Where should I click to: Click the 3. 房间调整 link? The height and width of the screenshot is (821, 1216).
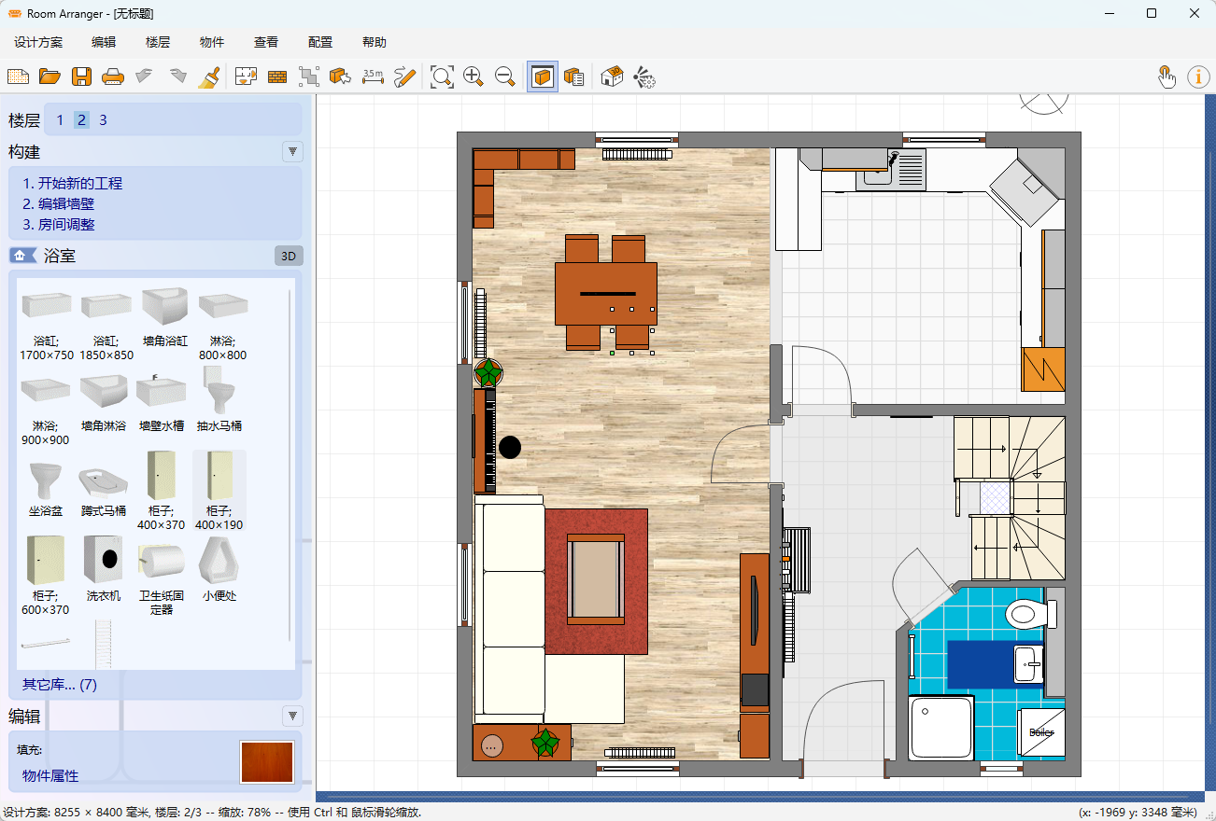pyautogui.click(x=59, y=225)
